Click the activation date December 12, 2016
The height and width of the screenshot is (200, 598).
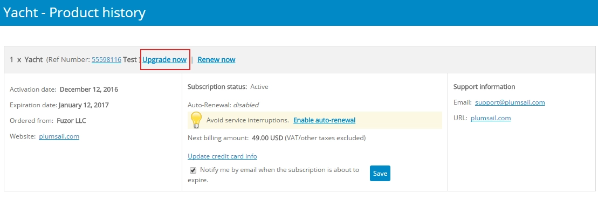click(89, 89)
